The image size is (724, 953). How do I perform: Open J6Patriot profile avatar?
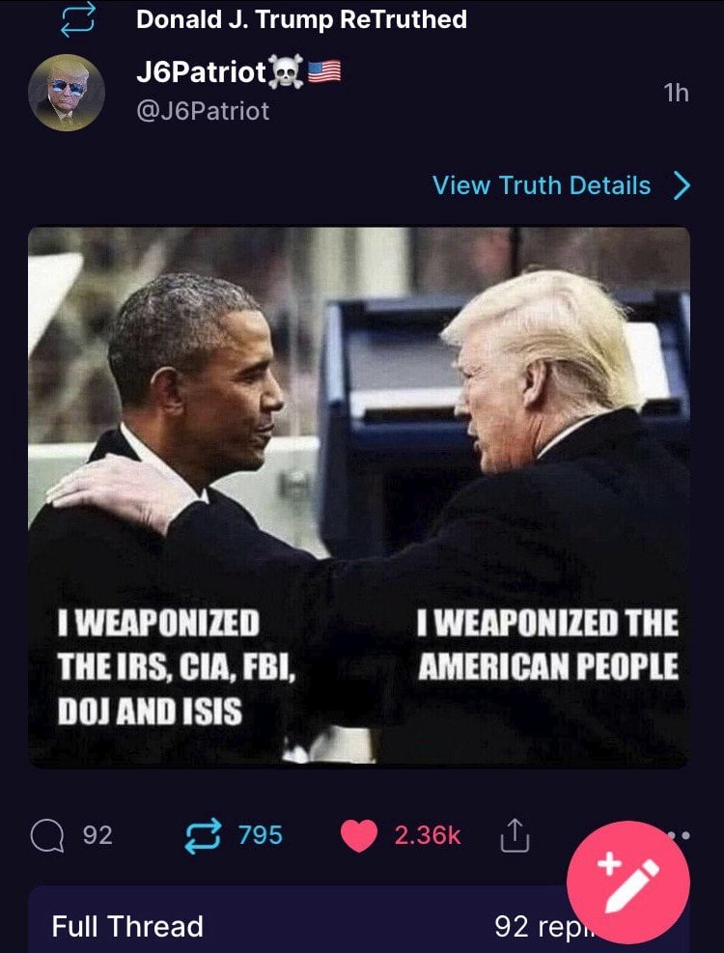[x=67, y=93]
